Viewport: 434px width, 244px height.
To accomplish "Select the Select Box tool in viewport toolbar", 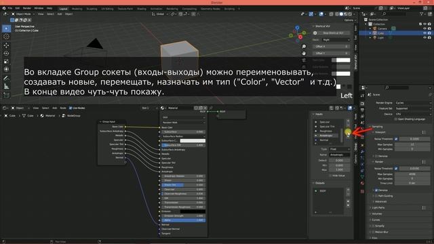I will (6, 28).
